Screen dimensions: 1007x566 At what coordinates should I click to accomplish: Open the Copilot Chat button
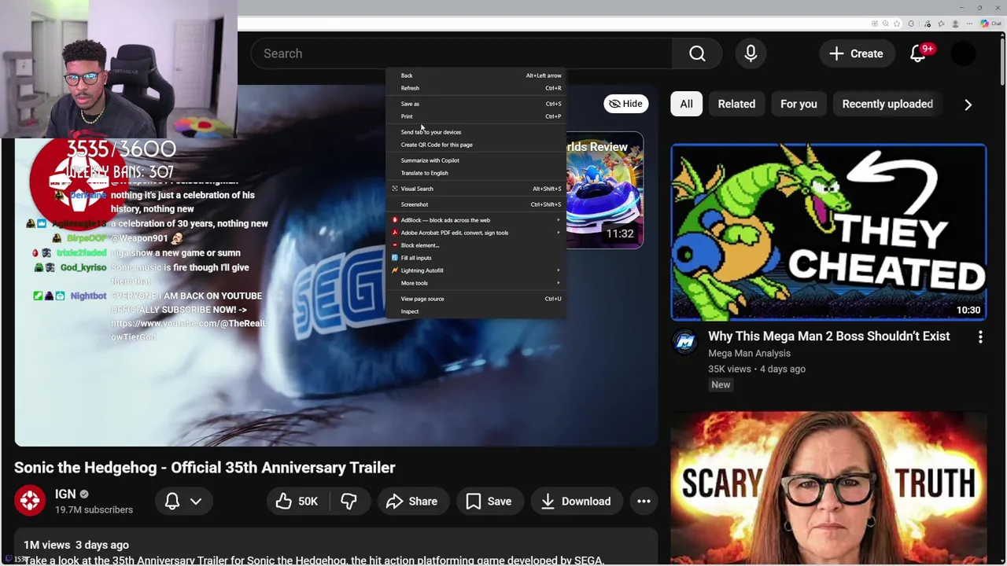tap(991, 24)
